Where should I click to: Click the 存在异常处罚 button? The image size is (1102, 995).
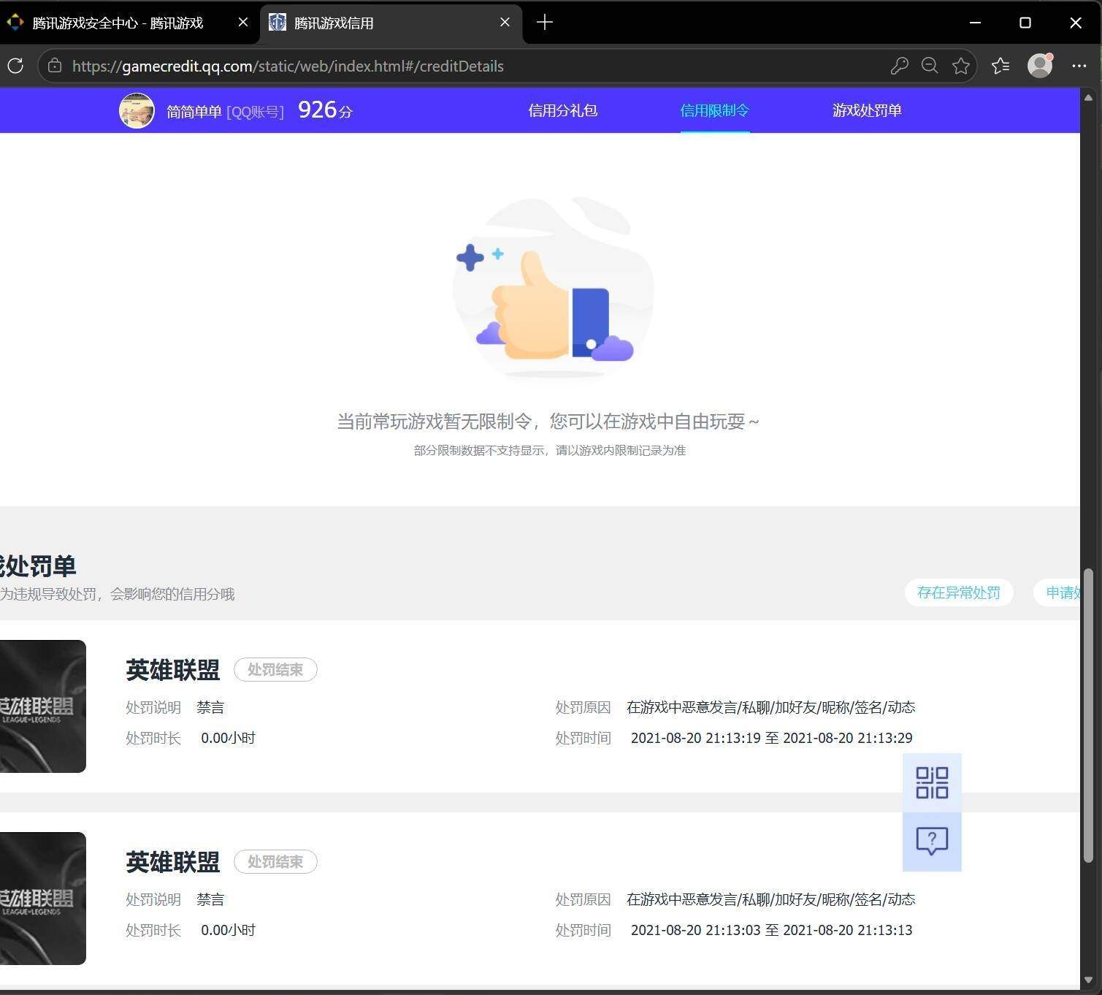(x=959, y=592)
